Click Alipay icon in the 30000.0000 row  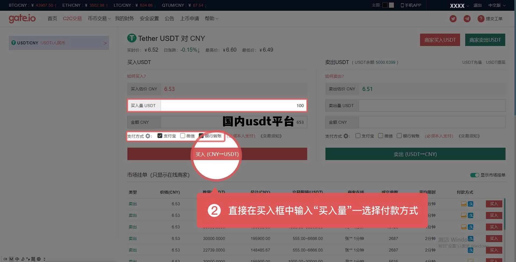(x=471, y=238)
